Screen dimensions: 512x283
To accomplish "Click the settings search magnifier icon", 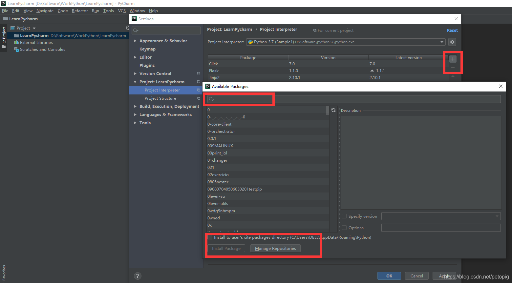I will tap(136, 30).
